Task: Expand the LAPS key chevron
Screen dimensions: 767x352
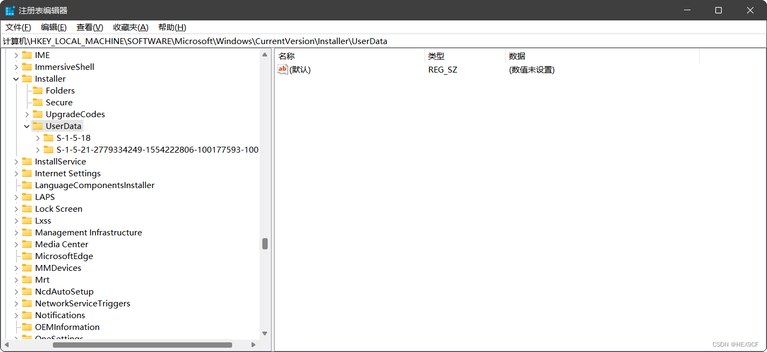Action: coord(16,197)
